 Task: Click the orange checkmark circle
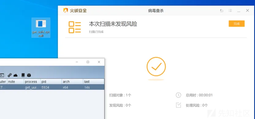click(156, 66)
